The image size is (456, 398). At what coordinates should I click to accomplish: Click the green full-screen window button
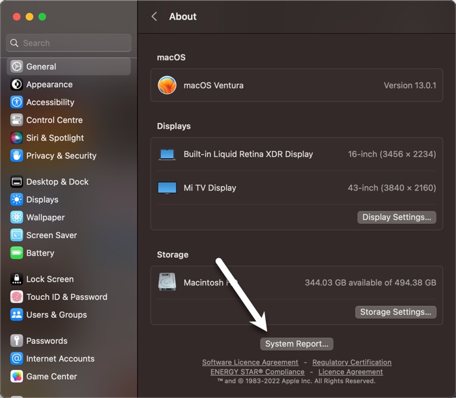coord(42,17)
